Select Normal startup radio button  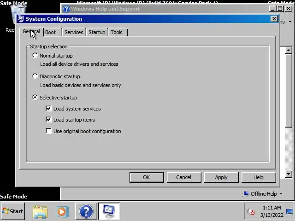click(x=35, y=55)
